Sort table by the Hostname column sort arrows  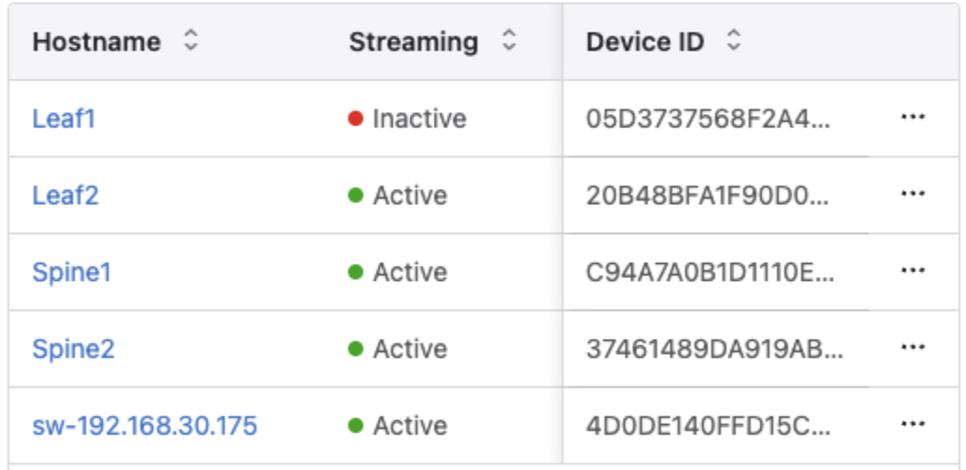[x=191, y=42]
